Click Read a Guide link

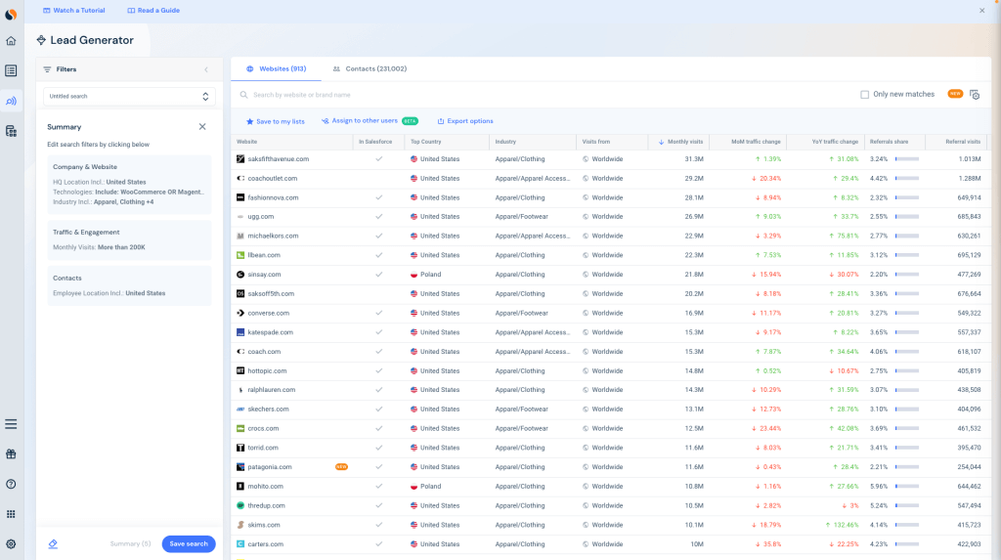click(x=153, y=10)
